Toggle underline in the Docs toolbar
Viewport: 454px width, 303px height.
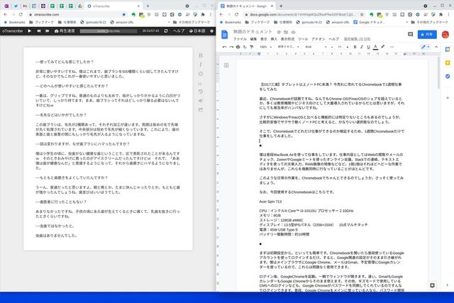click(368, 47)
